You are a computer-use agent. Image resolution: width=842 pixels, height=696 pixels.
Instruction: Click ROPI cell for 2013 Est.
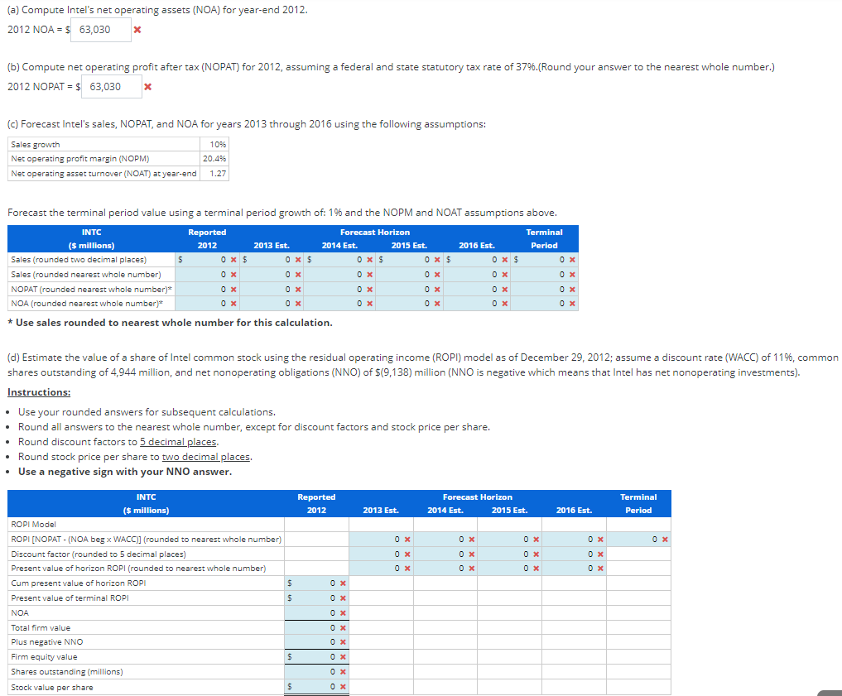coord(381,540)
